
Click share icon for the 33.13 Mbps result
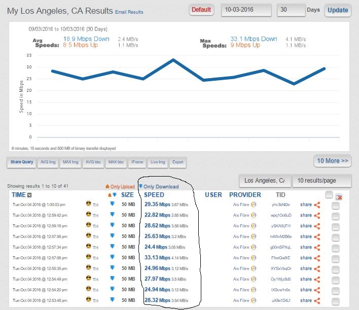coord(317,257)
